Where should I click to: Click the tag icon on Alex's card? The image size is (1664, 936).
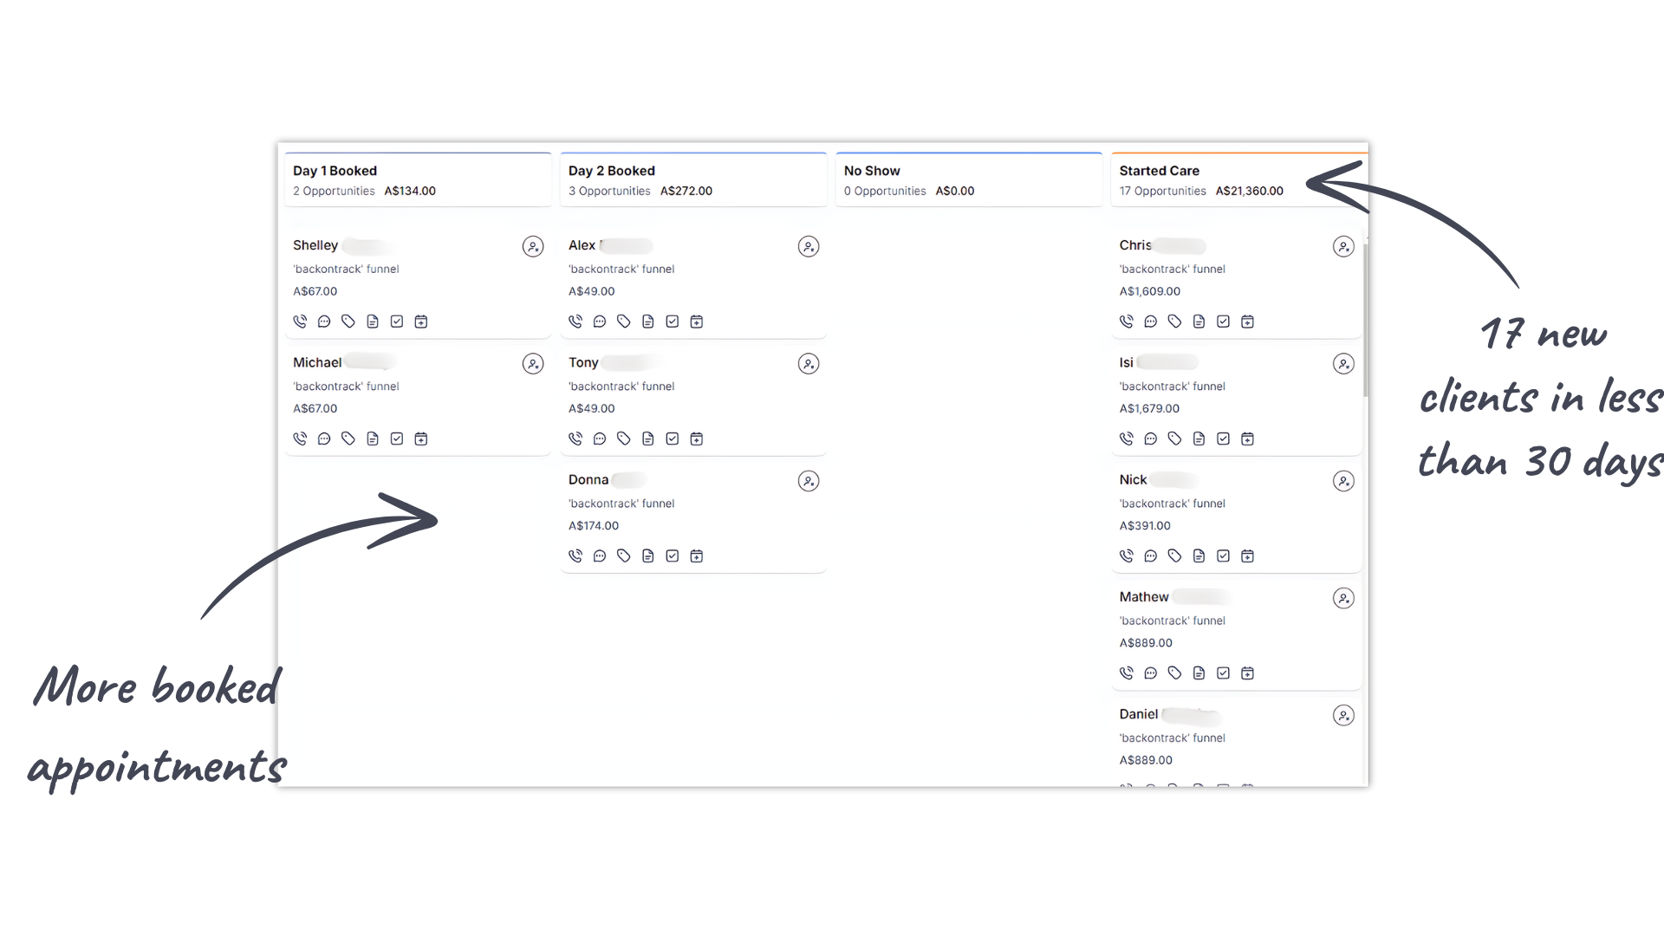pos(624,322)
